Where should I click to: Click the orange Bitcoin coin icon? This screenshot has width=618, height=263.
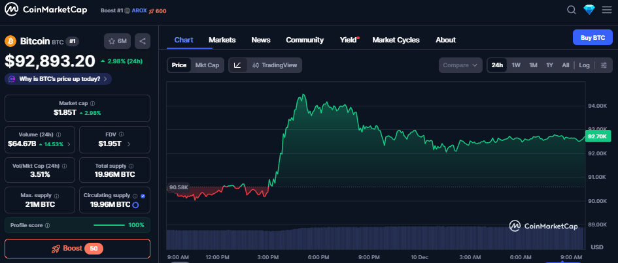(x=10, y=41)
